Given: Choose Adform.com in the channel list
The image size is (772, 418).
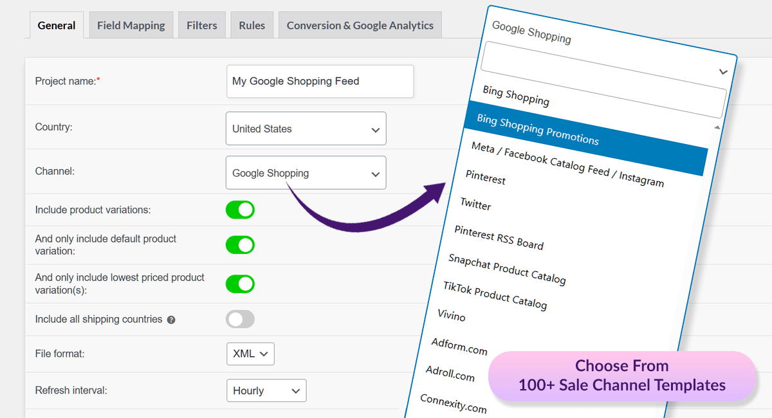Looking at the screenshot, I should (459, 346).
